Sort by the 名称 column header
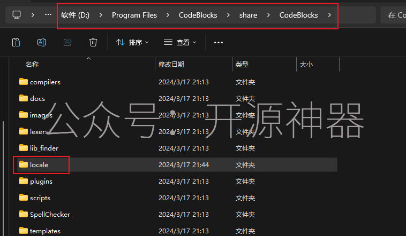Viewport: 406px width, 236px height. pyautogui.click(x=32, y=64)
